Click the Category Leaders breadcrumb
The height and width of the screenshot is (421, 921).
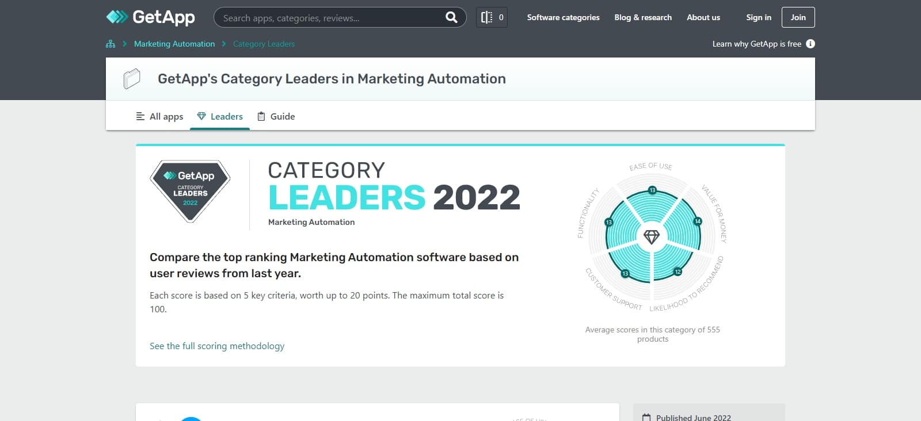click(x=264, y=44)
